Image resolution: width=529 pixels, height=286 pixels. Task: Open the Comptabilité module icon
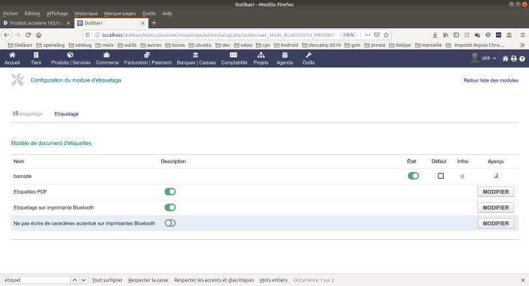pyautogui.click(x=233, y=55)
